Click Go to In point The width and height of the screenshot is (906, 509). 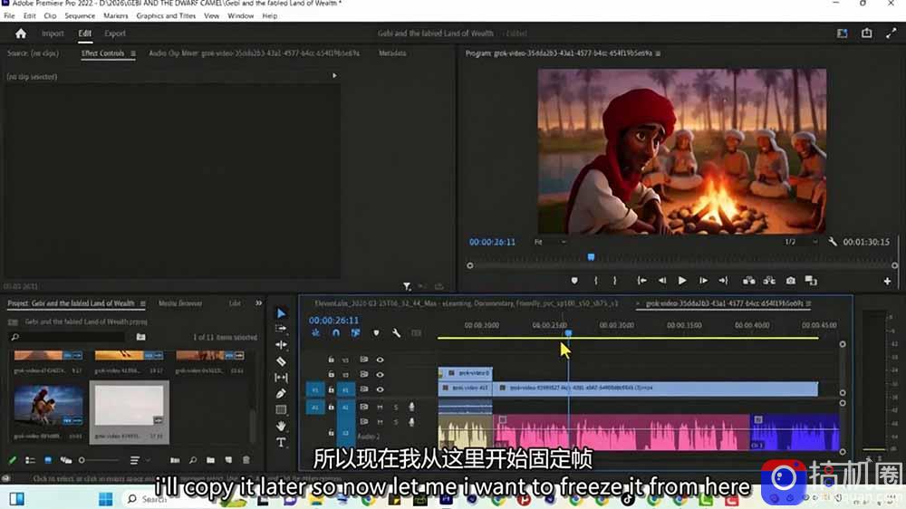point(641,281)
